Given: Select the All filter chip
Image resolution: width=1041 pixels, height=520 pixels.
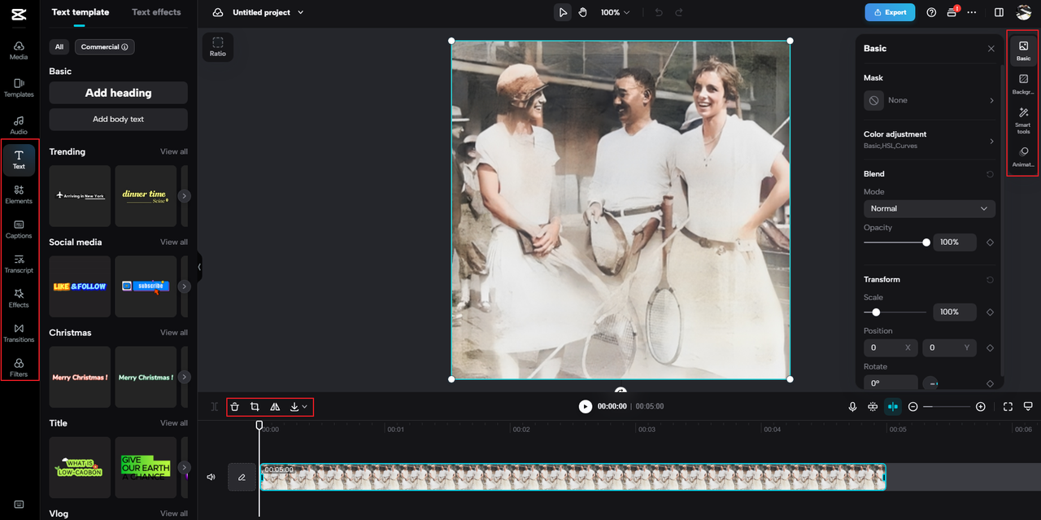Looking at the screenshot, I should [59, 46].
